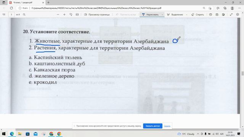The height and width of the screenshot is (137, 244).
Task: Select the '6 класс, 1 раздел.pdf' tab
Action: tap(26, 3)
